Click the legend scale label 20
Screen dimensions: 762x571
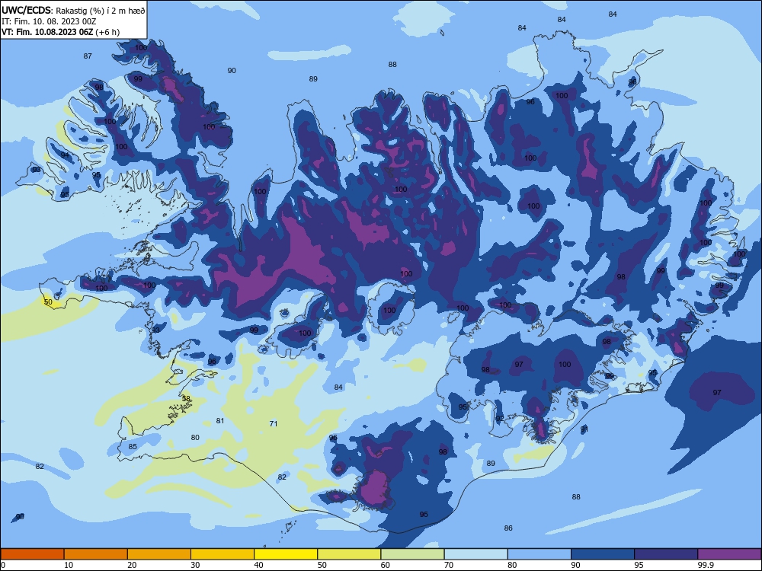pos(132,565)
